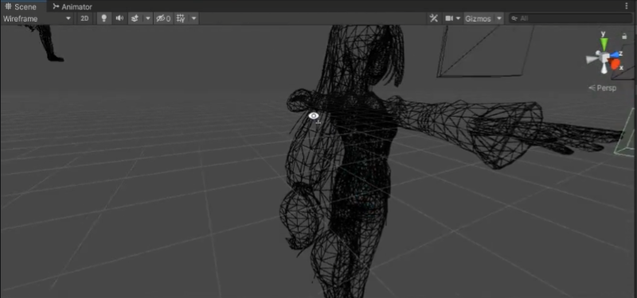Image resolution: width=637 pixels, height=298 pixels.
Task: Click the green Y axis cone
Action: [x=604, y=44]
